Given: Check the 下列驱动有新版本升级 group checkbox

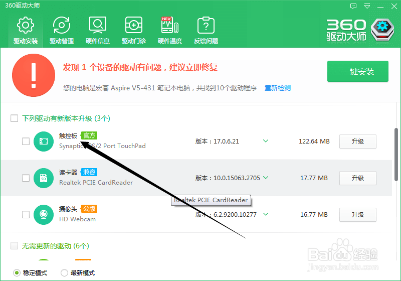Looking at the screenshot, I should click(15, 118).
